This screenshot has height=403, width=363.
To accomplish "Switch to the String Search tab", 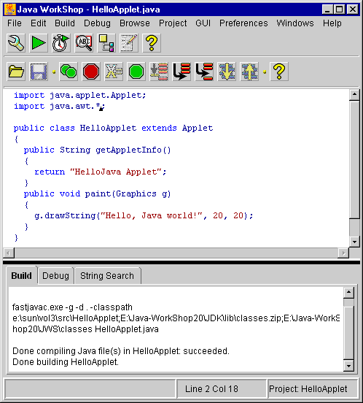I will pyautogui.click(x=107, y=276).
